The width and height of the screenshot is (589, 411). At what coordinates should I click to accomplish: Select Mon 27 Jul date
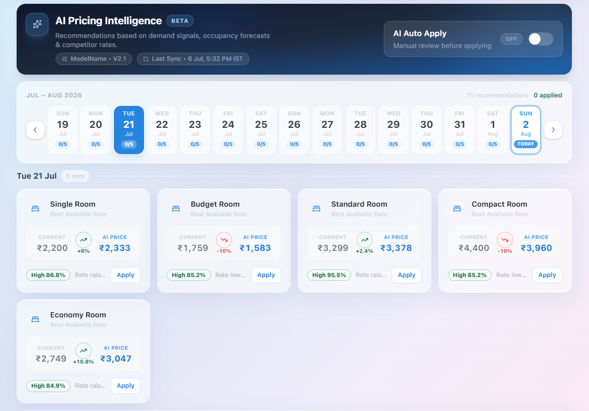point(327,130)
